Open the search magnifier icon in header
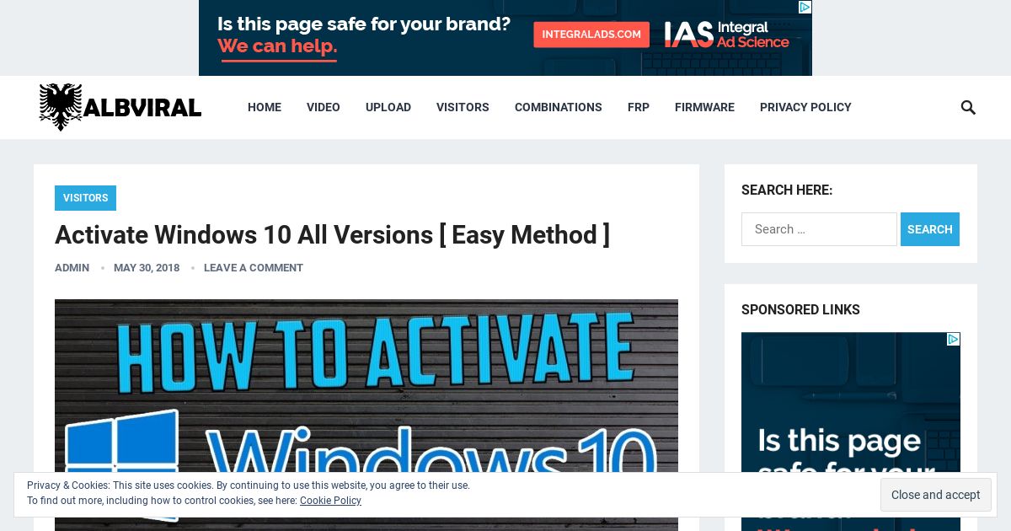The height and width of the screenshot is (531, 1011). click(968, 107)
